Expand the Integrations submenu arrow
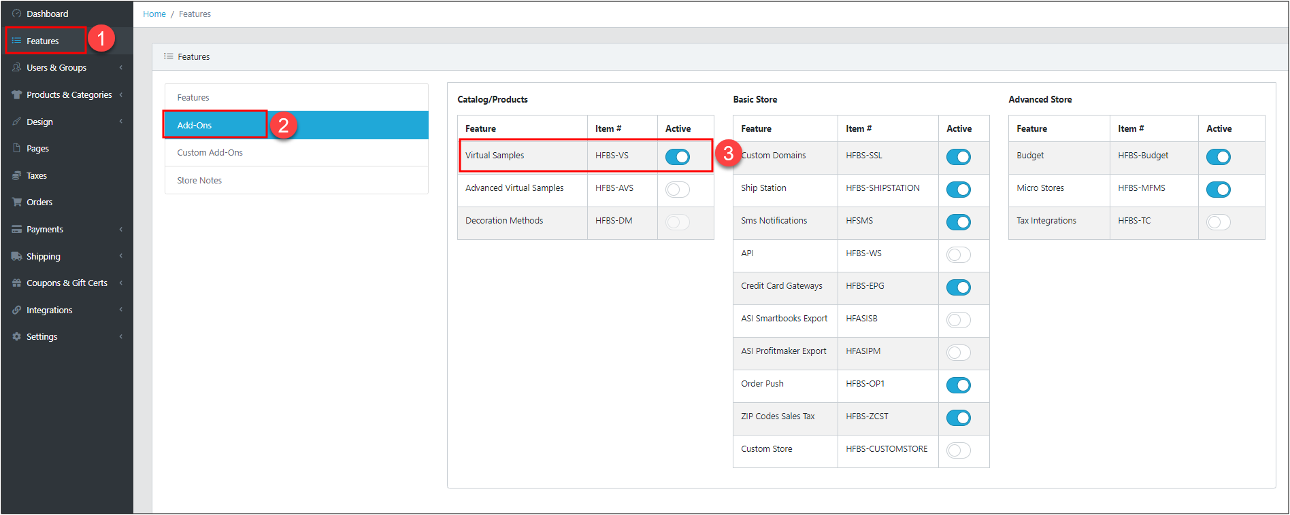The height and width of the screenshot is (515, 1290). click(121, 310)
